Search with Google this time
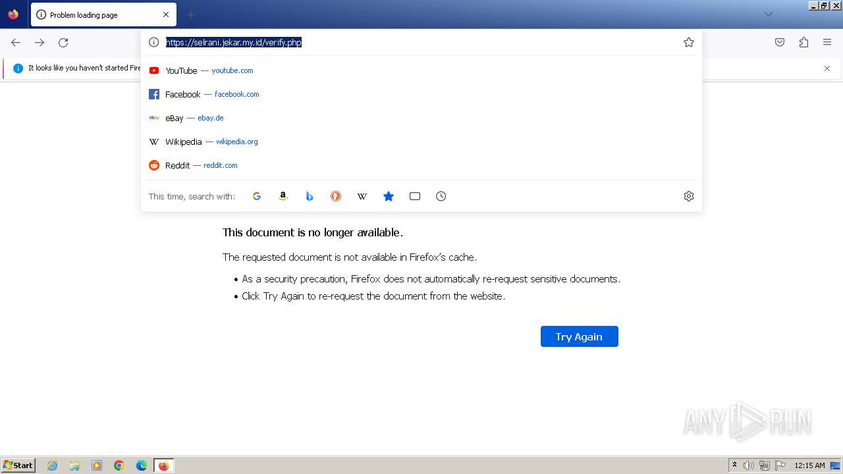 click(x=257, y=196)
